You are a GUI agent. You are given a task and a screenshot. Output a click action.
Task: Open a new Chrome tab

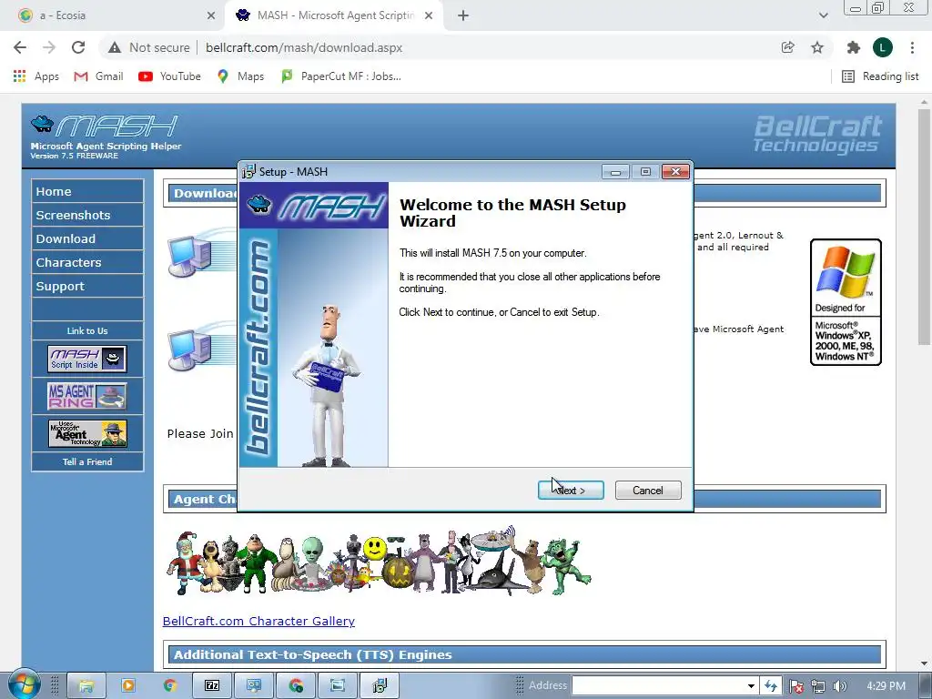(x=463, y=16)
